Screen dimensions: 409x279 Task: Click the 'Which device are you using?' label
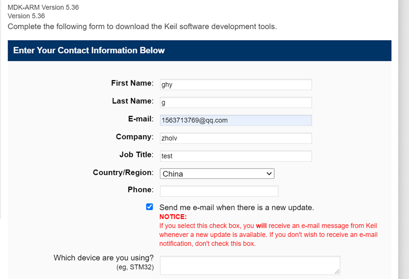click(104, 258)
